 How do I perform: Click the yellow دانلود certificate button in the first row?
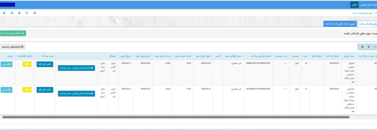click(27, 64)
